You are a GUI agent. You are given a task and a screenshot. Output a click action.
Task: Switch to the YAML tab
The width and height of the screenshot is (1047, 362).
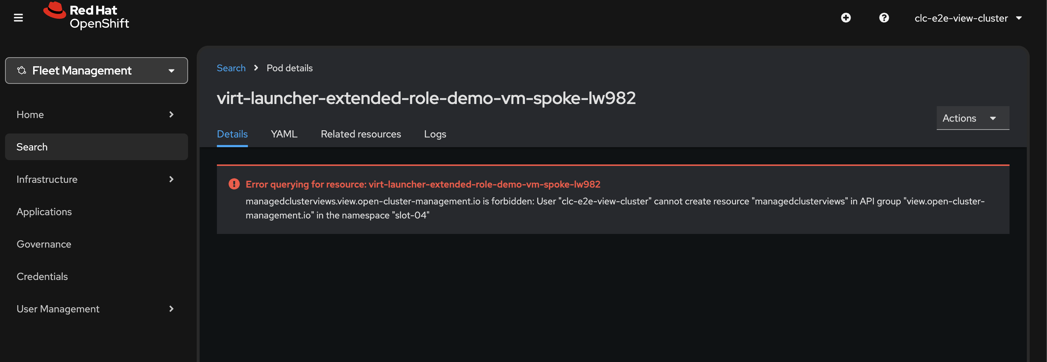pyautogui.click(x=284, y=134)
